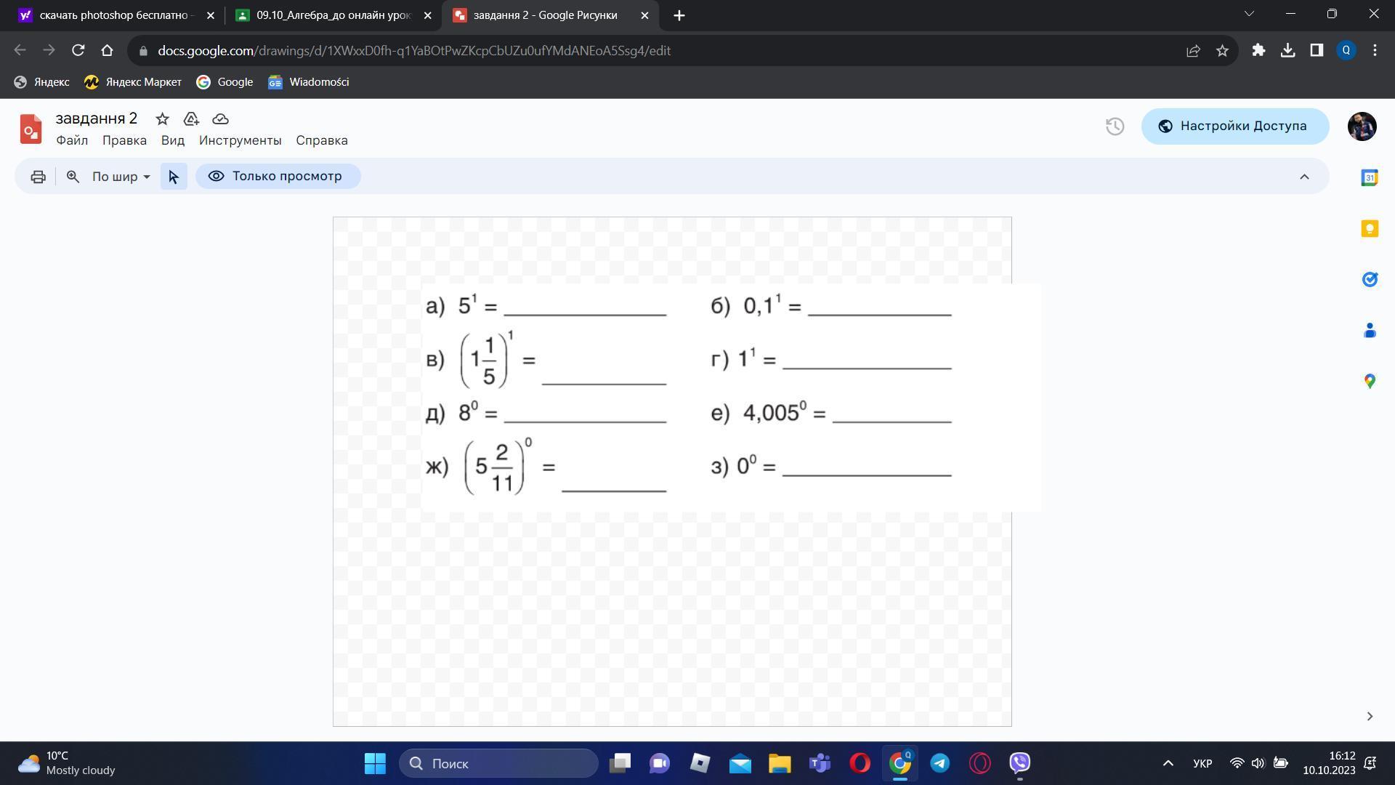
Task: Star the завдання 2 document
Action: [162, 118]
